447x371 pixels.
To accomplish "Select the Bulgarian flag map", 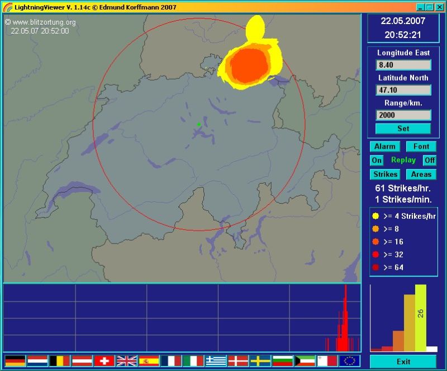I will tap(283, 361).
